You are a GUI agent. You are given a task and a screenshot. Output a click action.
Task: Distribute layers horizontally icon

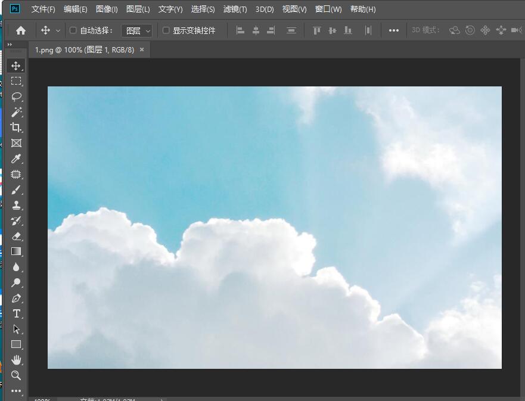(368, 30)
